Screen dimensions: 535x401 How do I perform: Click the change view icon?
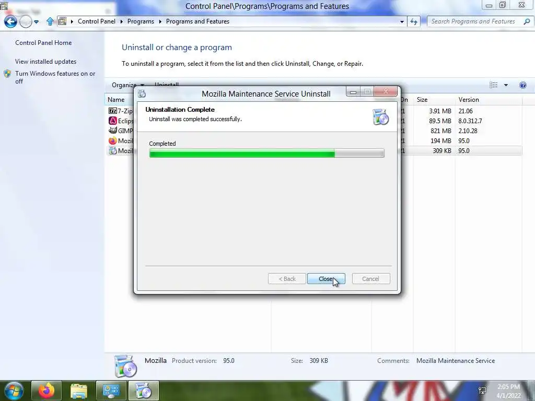(x=493, y=85)
